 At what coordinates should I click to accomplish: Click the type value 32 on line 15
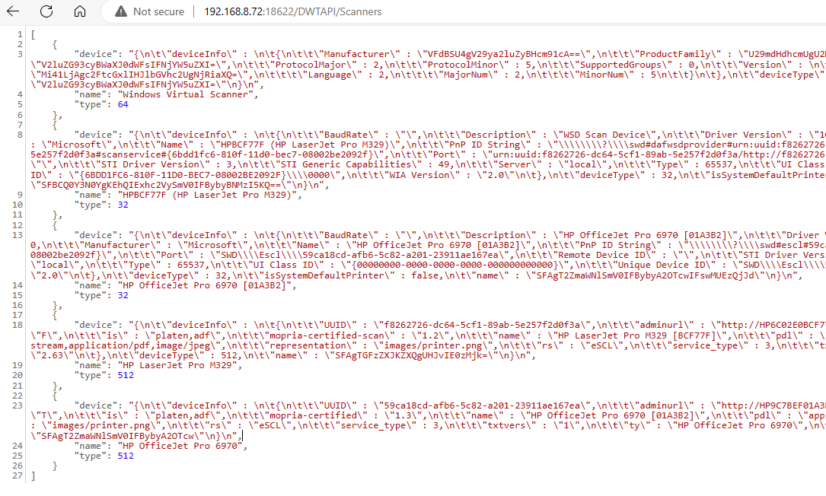[x=123, y=295]
